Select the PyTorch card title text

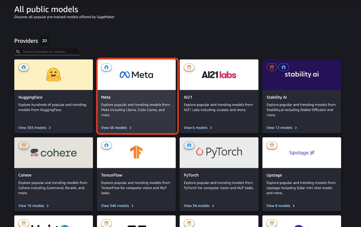click(x=191, y=175)
